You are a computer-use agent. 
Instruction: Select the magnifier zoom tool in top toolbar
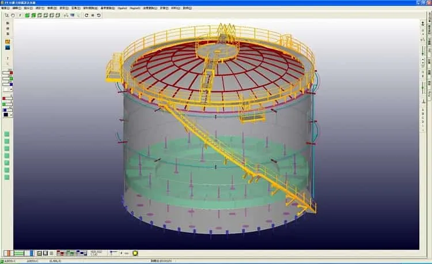(x=6, y=16)
